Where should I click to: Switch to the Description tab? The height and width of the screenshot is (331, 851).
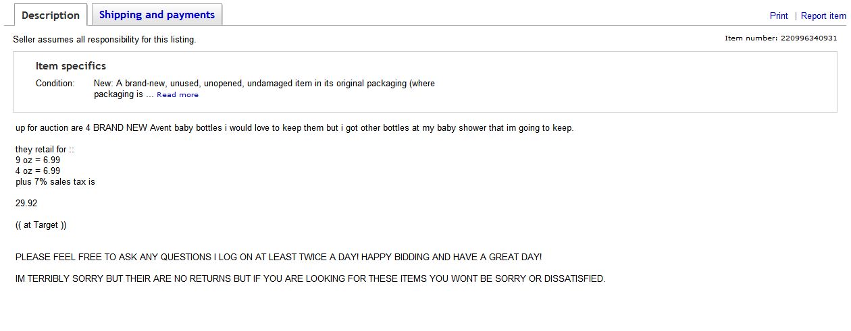click(x=51, y=15)
